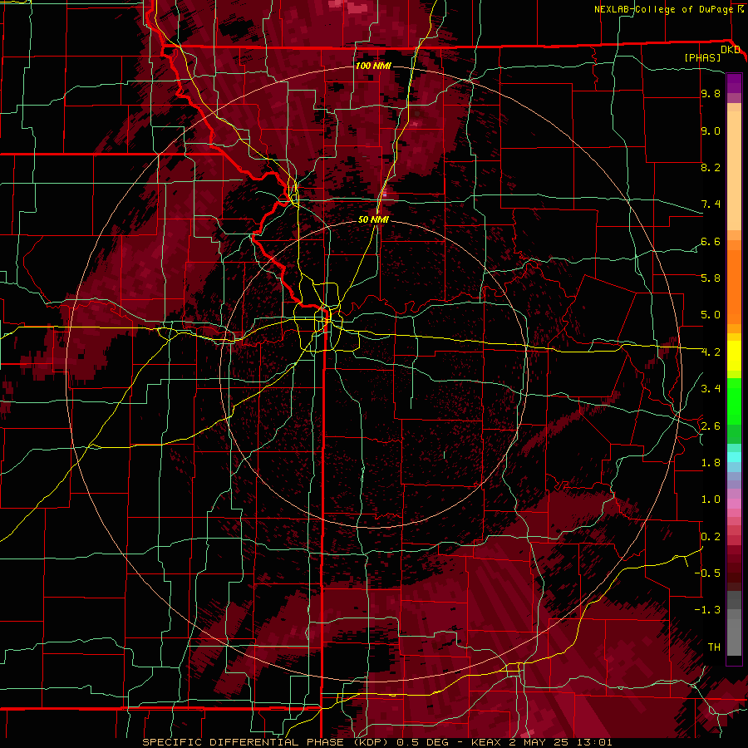Click the -1.3 value on the color scale
748x748 pixels.
[x=707, y=610]
